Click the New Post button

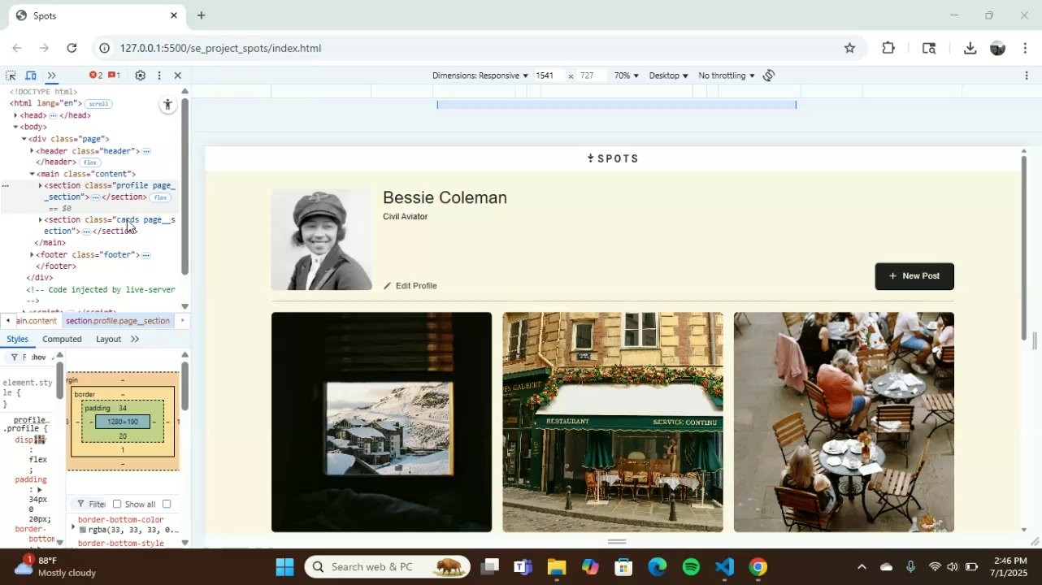914,276
